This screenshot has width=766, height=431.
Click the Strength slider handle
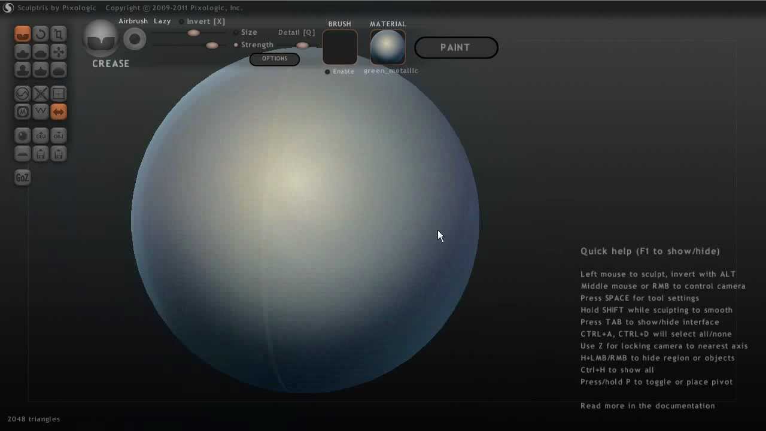(x=212, y=45)
